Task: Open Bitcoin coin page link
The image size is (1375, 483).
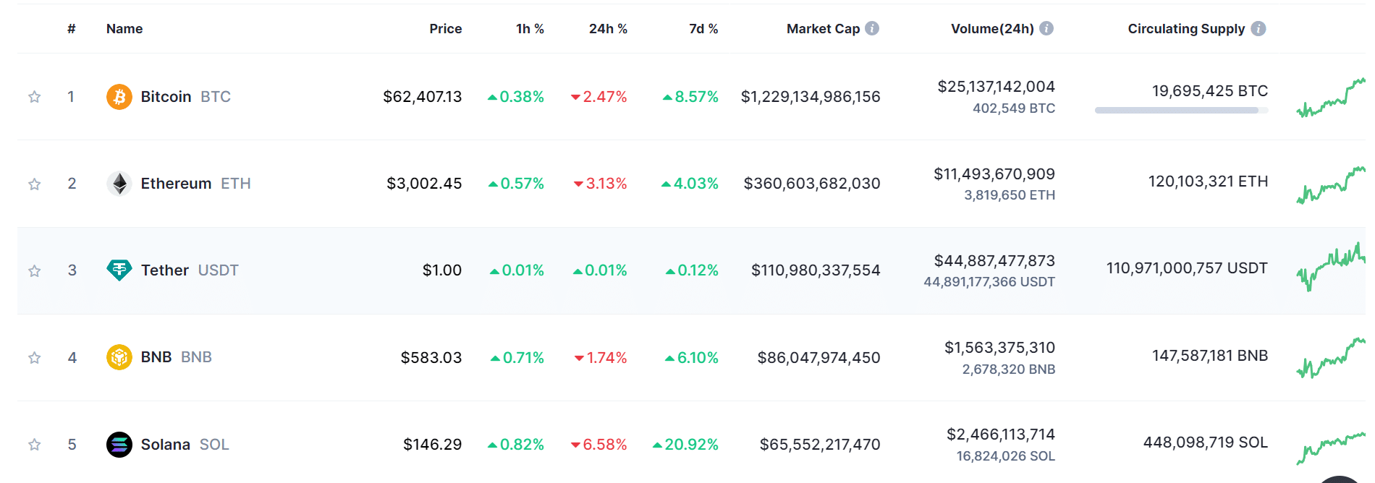Action: tap(185, 97)
